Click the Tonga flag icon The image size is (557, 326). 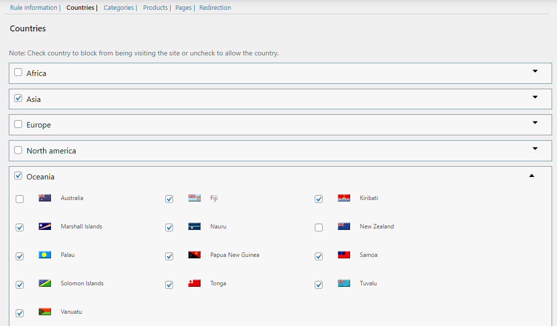[x=194, y=283]
